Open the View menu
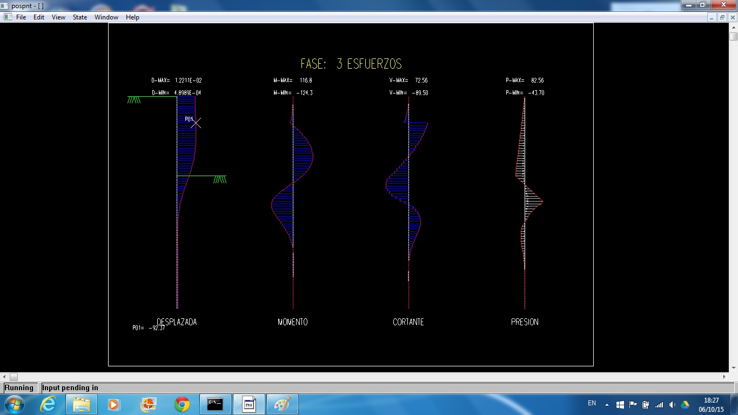 click(x=58, y=17)
